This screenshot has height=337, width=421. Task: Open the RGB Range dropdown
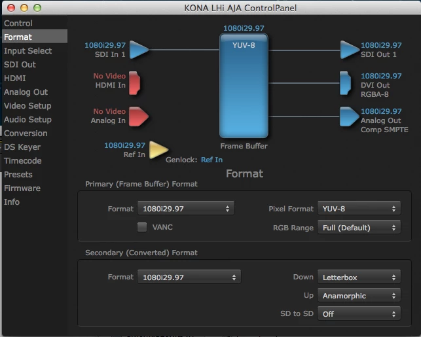[x=359, y=228]
